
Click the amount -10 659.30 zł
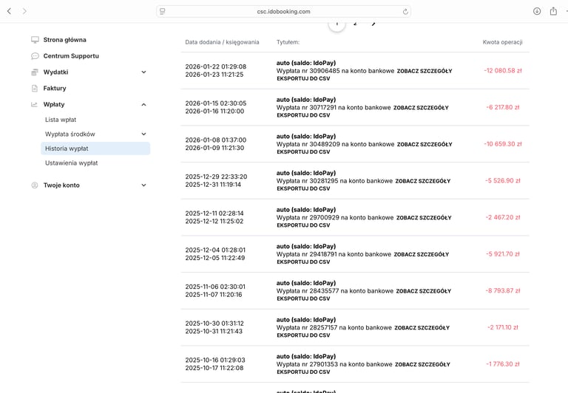pyautogui.click(x=503, y=144)
